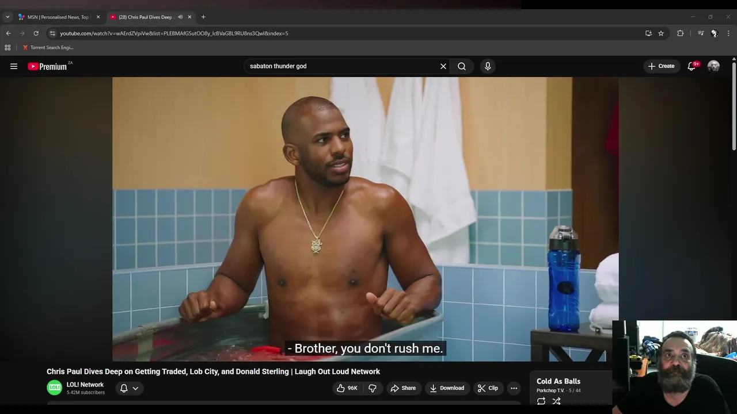This screenshot has width=737, height=414.
Task: Open the tab search dropdown arrow
Action: point(7,17)
